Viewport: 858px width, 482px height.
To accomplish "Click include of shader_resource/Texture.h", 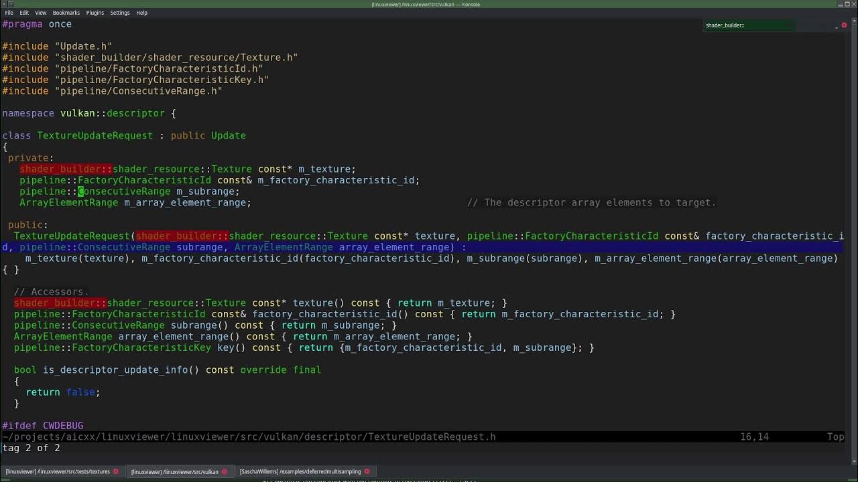I will coord(150,58).
